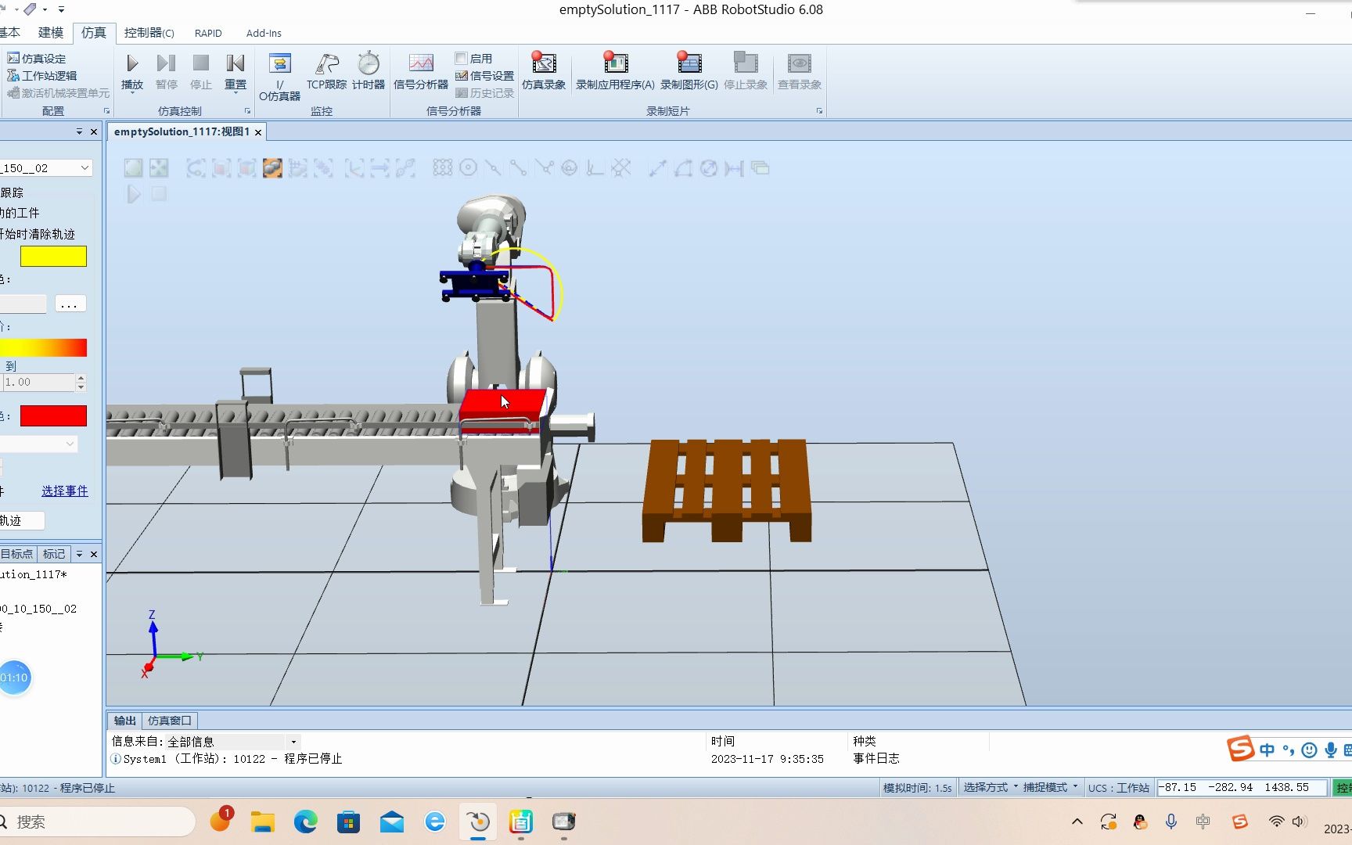Image resolution: width=1352 pixels, height=845 pixels.
Task: Expand the 配置 group dialog launcher
Action: click(106, 111)
